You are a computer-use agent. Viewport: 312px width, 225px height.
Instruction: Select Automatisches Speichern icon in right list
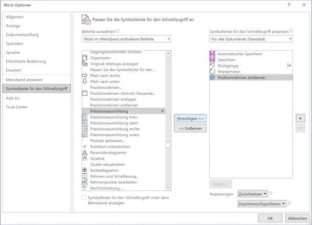pyautogui.click(x=212, y=54)
